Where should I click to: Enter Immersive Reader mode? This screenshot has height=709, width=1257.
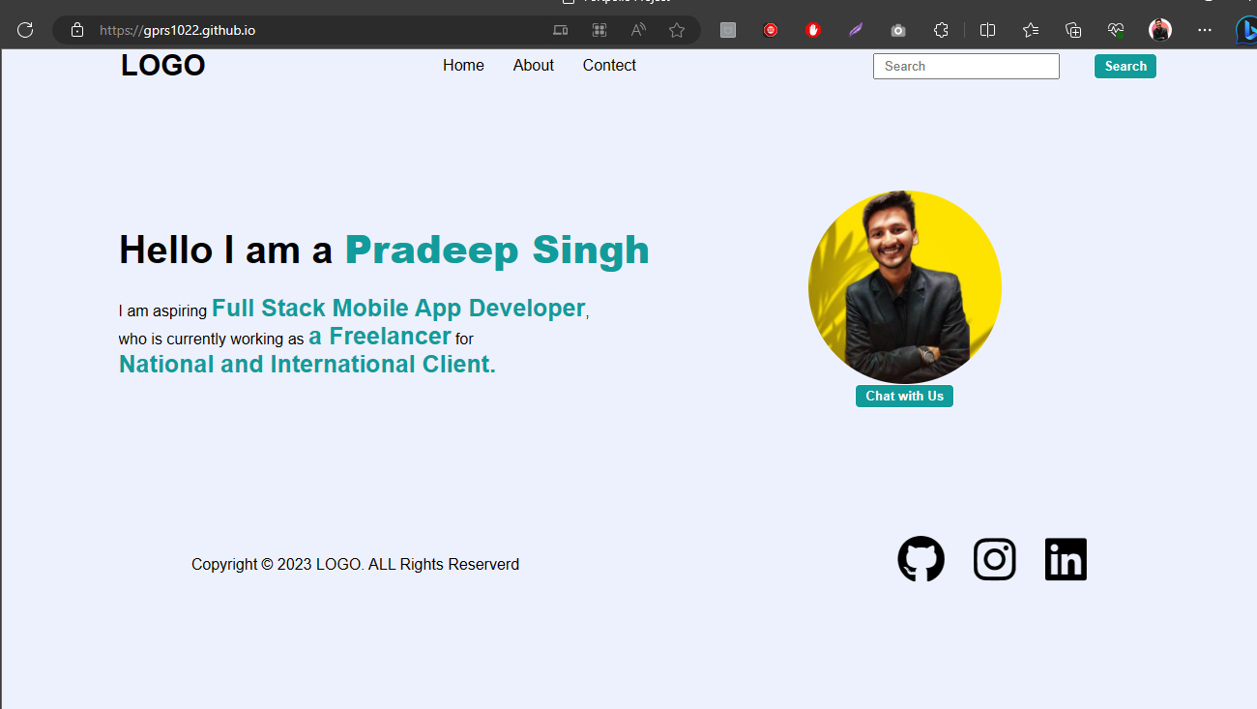point(638,30)
